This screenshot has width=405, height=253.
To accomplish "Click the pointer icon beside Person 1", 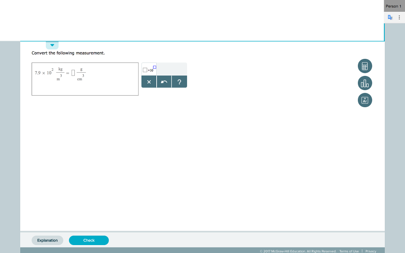I will pyautogui.click(x=390, y=17).
